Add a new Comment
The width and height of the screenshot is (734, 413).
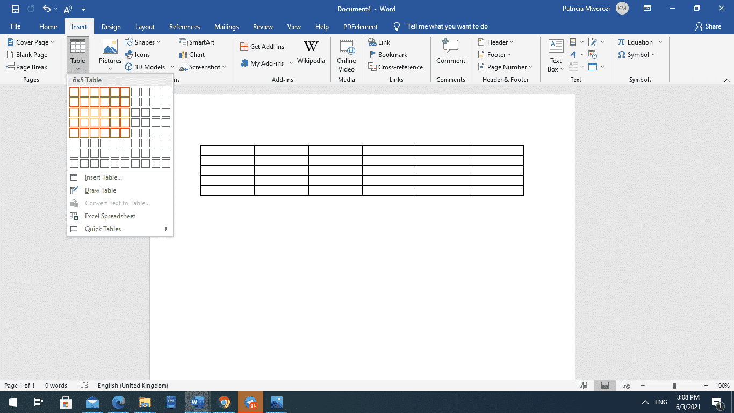tap(450, 54)
